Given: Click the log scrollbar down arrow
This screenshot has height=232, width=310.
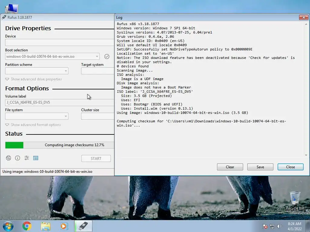Looking at the screenshot, I should [306, 155].
